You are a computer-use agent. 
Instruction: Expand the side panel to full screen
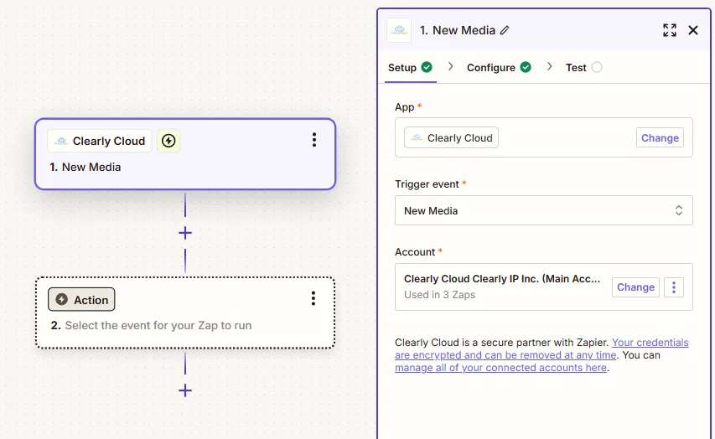pyautogui.click(x=670, y=30)
